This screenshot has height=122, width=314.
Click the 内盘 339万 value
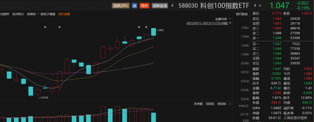(307, 103)
